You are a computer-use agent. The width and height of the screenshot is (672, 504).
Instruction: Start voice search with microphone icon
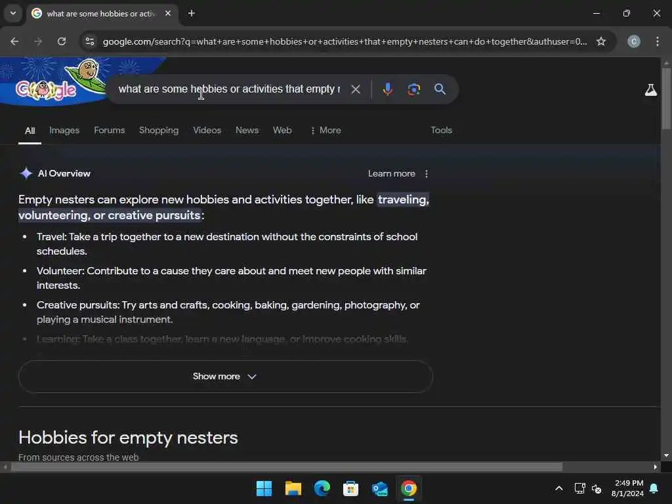point(387,89)
